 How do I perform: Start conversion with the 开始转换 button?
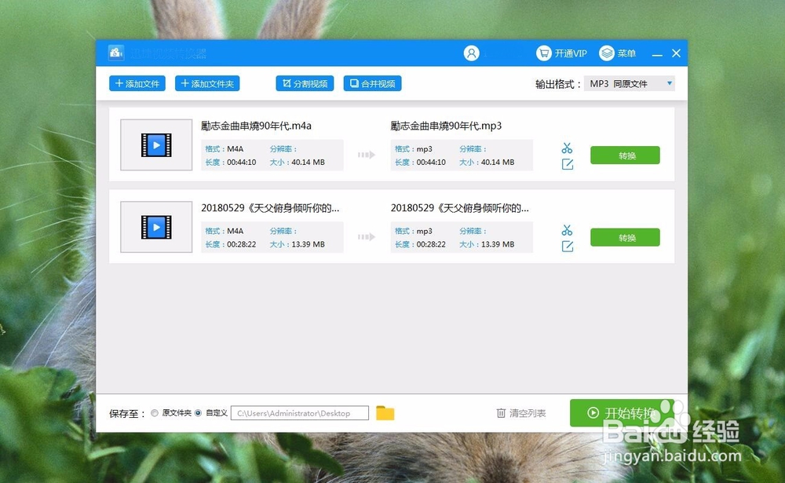pyautogui.click(x=624, y=412)
